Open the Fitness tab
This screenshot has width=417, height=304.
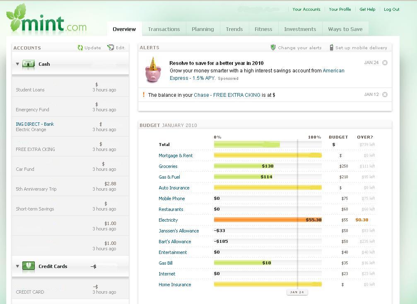pos(263,29)
